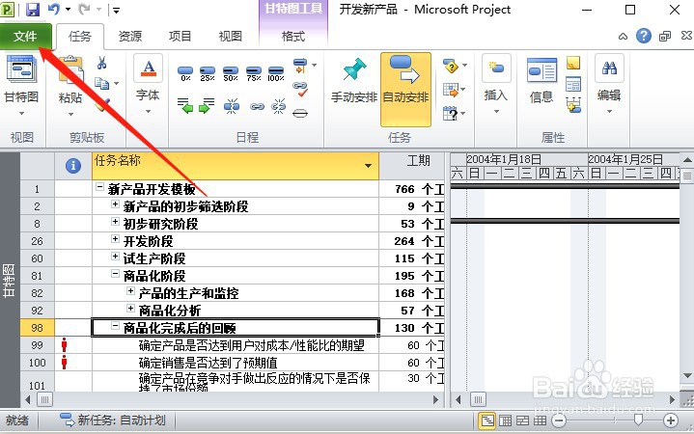Minimize the ribbon with the caret icon
Image resolution: width=694 pixels, height=434 pixels.
point(623,37)
